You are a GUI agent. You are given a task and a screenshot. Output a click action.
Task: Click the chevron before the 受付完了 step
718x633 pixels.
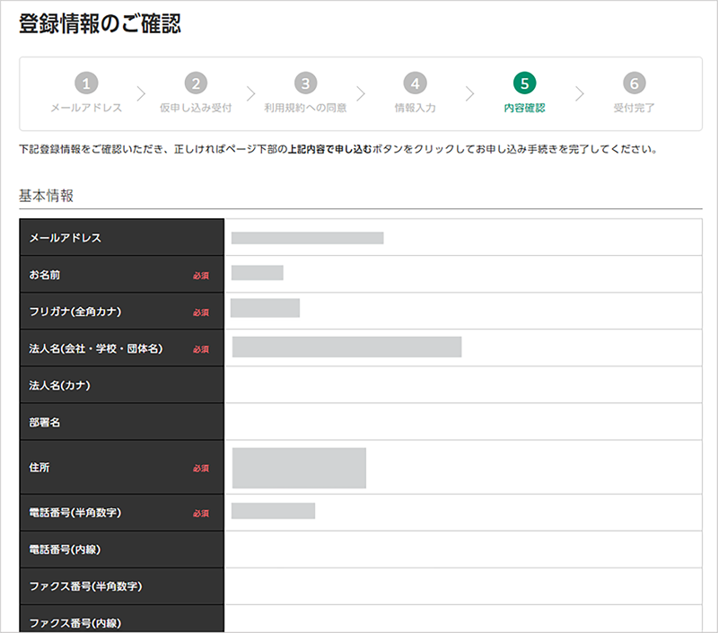pos(579,93)
